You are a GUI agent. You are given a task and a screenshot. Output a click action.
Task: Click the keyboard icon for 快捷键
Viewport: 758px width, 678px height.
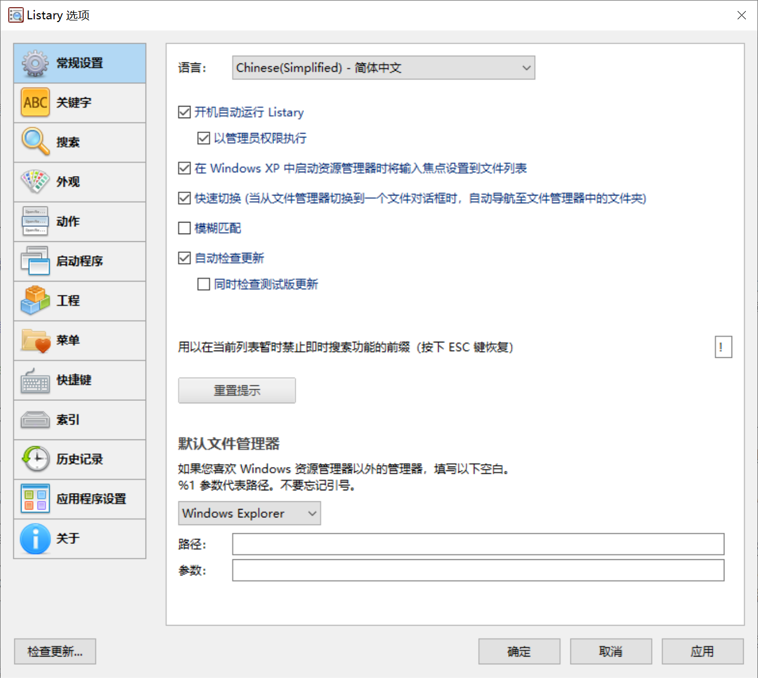click(x=35, y=380)
